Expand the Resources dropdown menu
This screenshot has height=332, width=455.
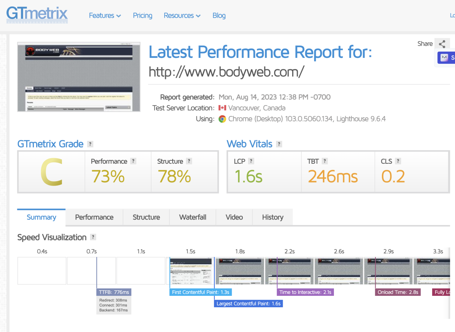[182, 15]
